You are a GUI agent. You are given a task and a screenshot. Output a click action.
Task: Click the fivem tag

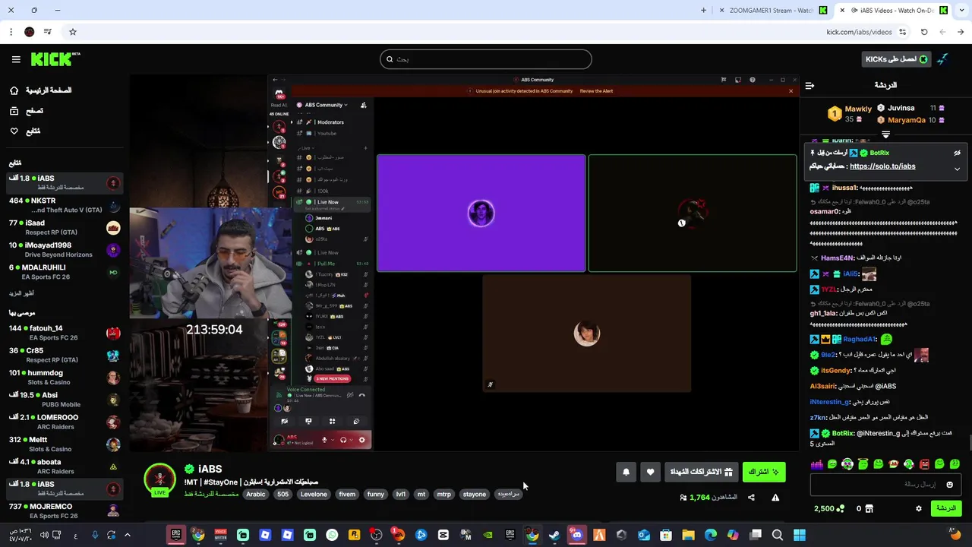[x=347, y=495]
